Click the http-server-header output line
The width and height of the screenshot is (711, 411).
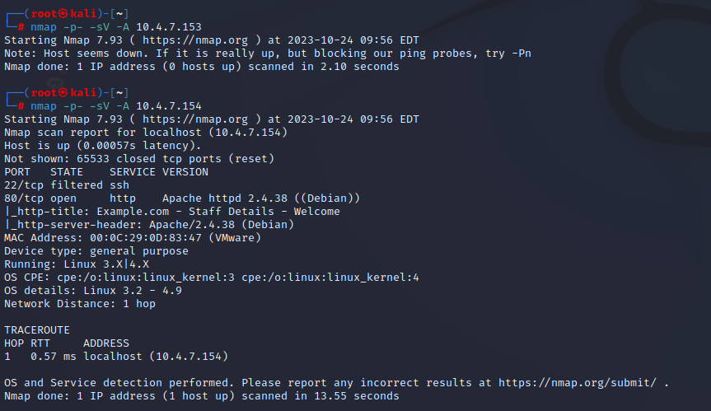coord(148,225)
